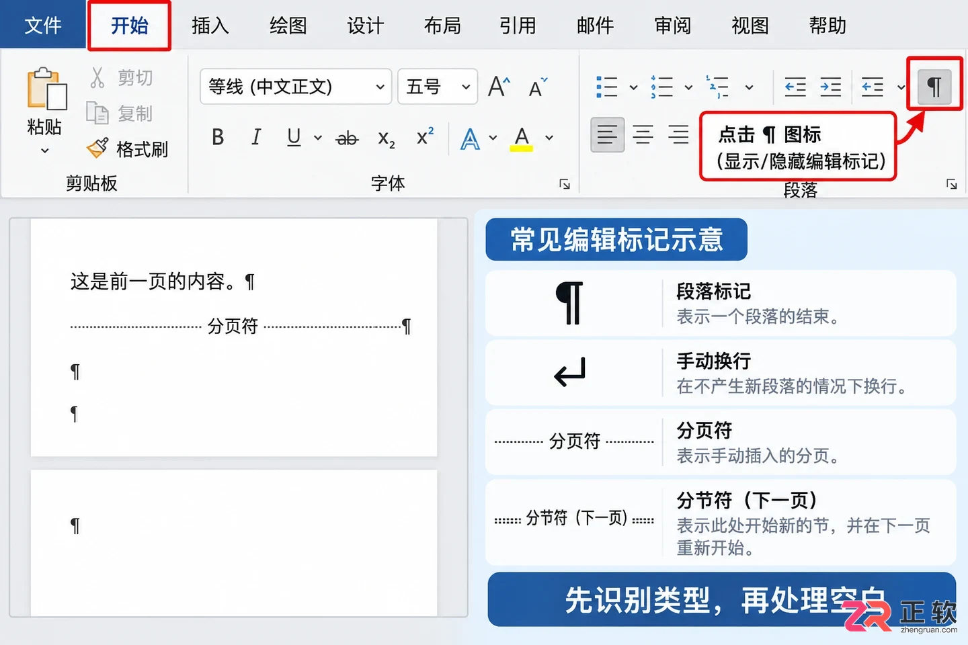968x645 pixels.
Task: Open text effects dropdown arrow
Action: [x=493, y=138]
